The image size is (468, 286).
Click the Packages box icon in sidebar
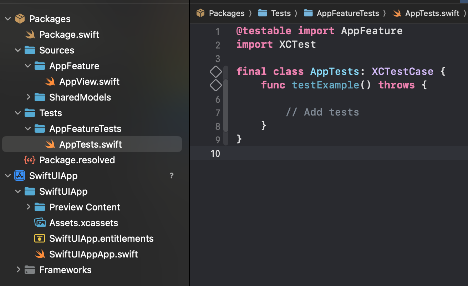click(x=20, y=19)
